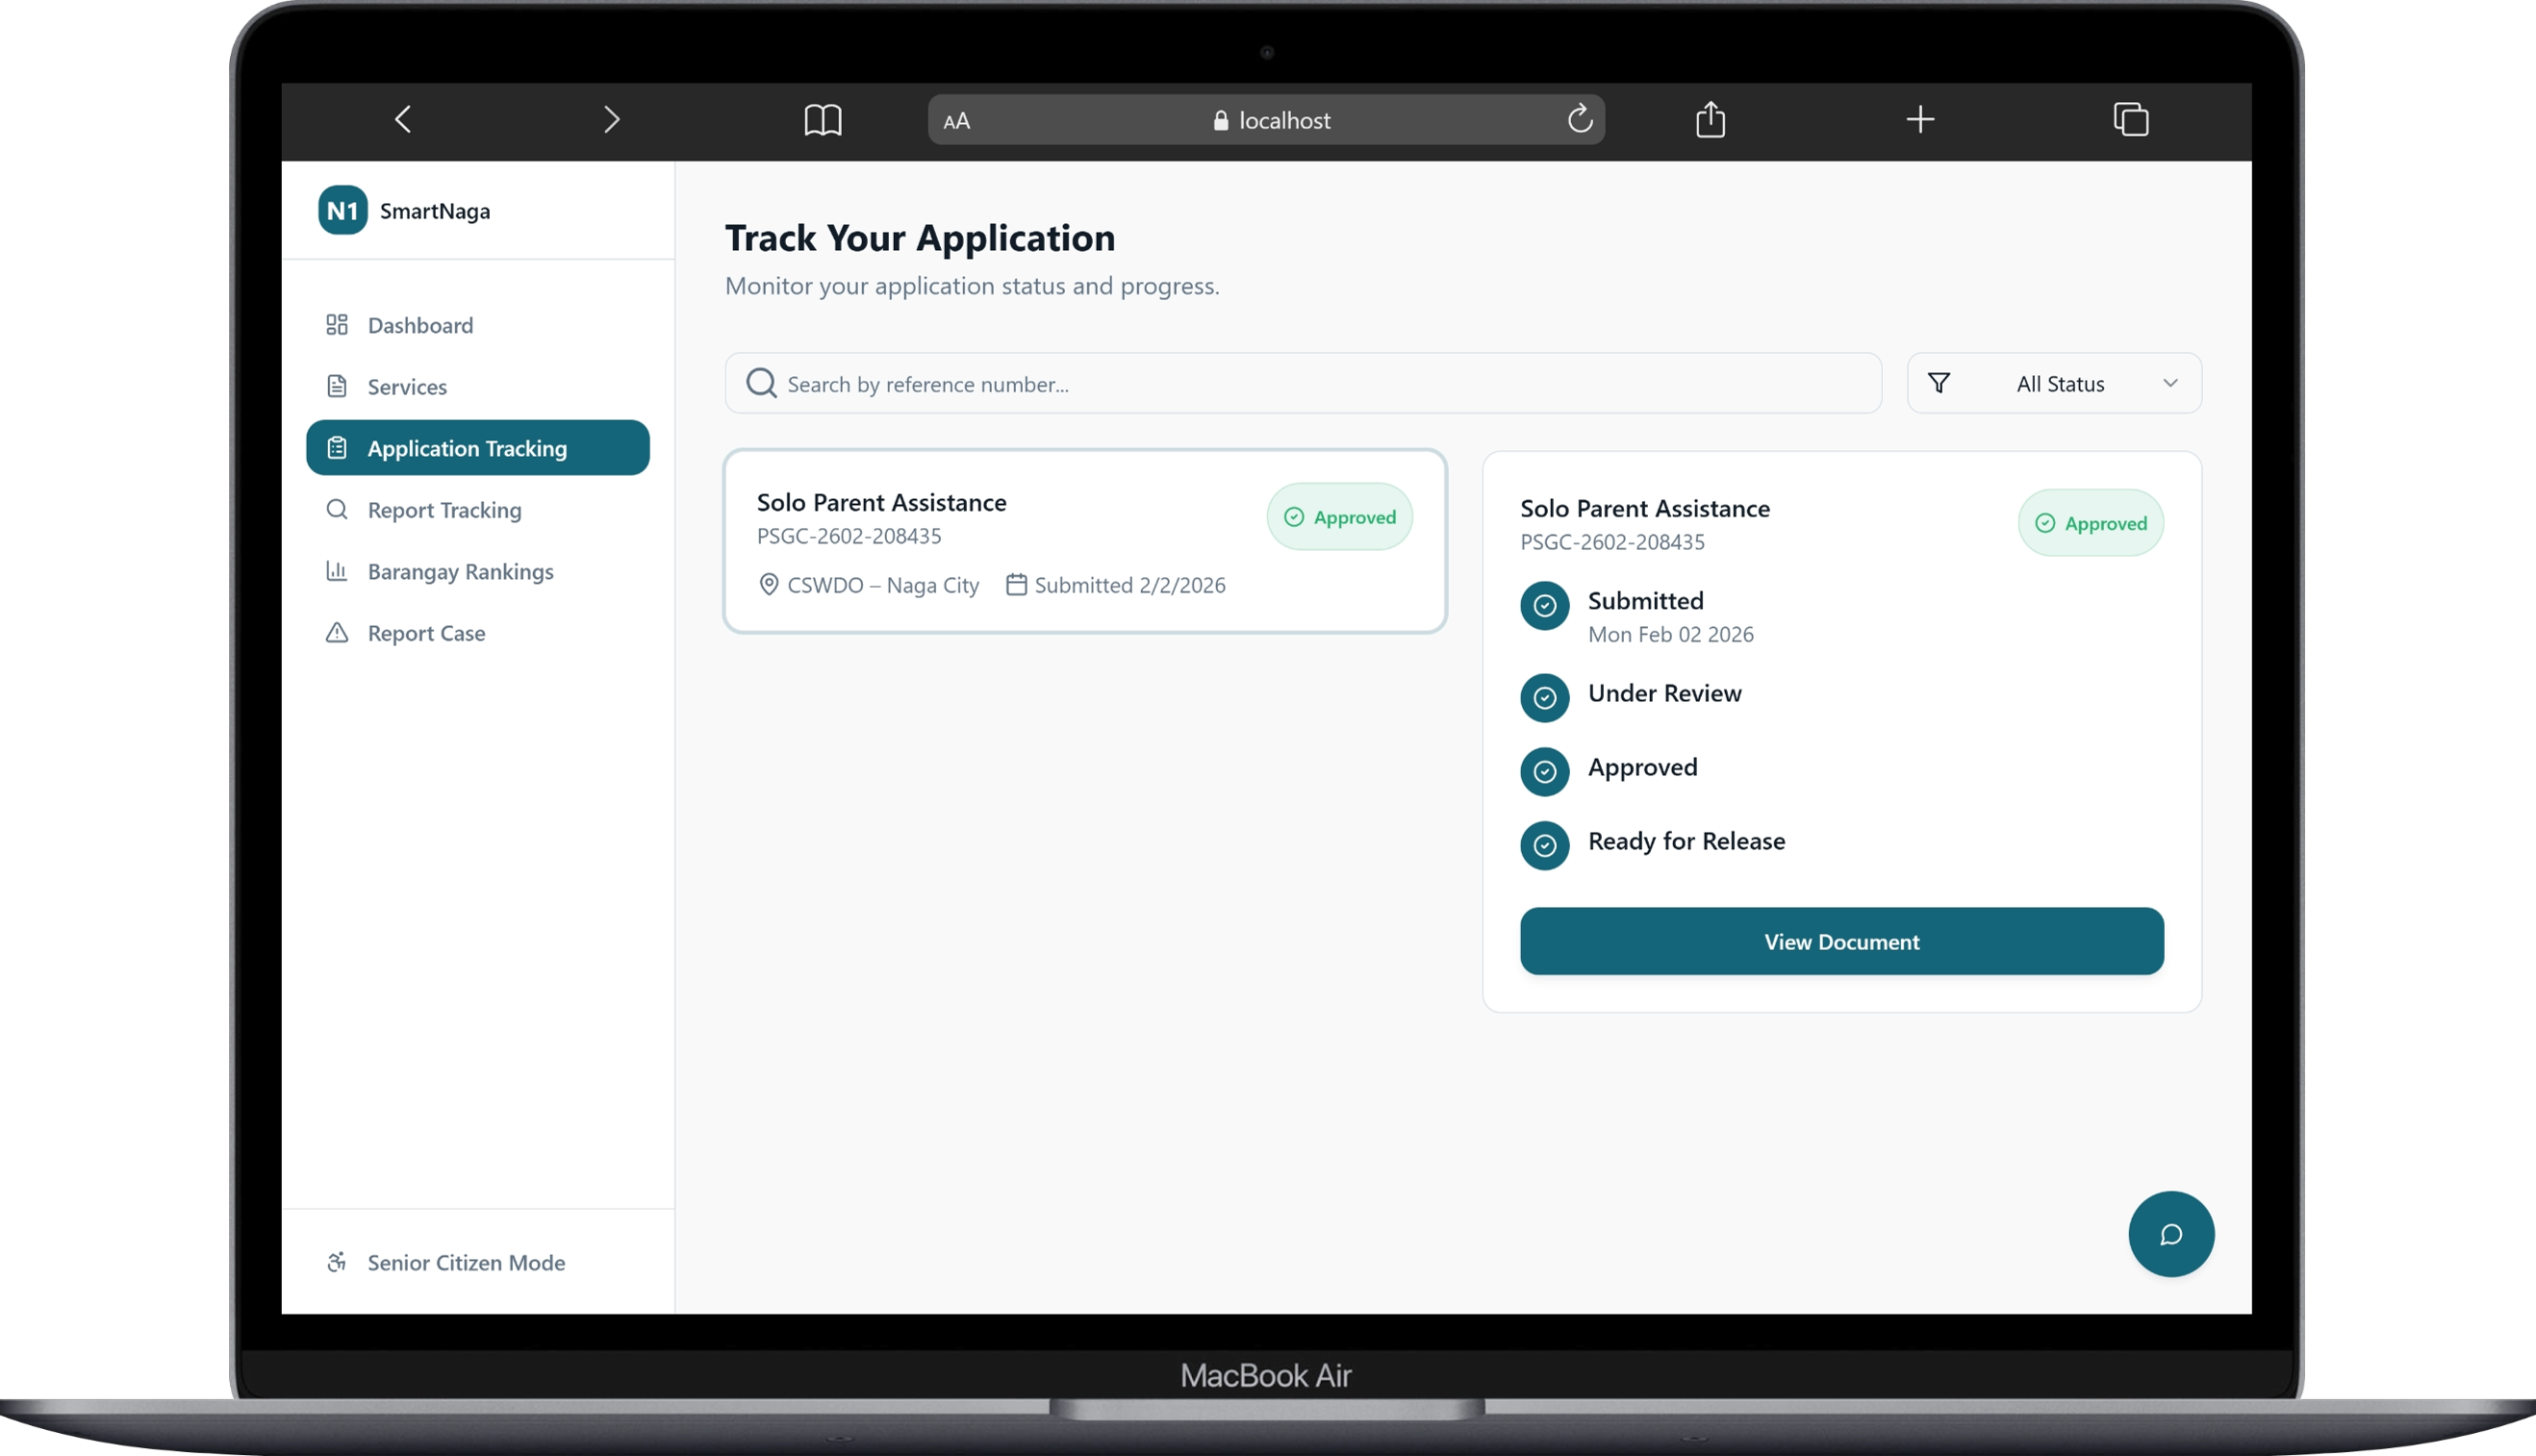Focus the Search by reference number field

click(1303, 383)
